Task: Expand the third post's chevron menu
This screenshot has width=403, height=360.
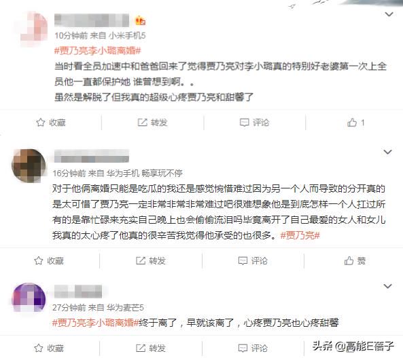Action: 387,286
